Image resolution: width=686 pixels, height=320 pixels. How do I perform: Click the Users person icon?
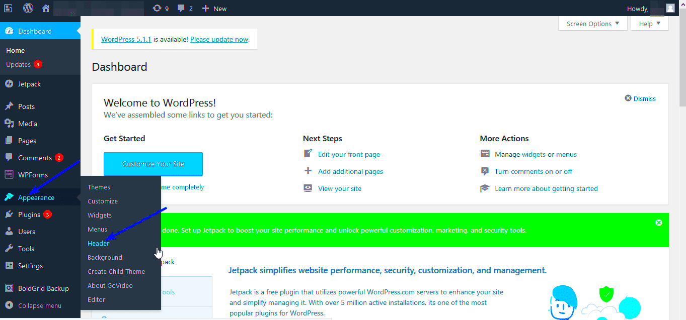9,232
